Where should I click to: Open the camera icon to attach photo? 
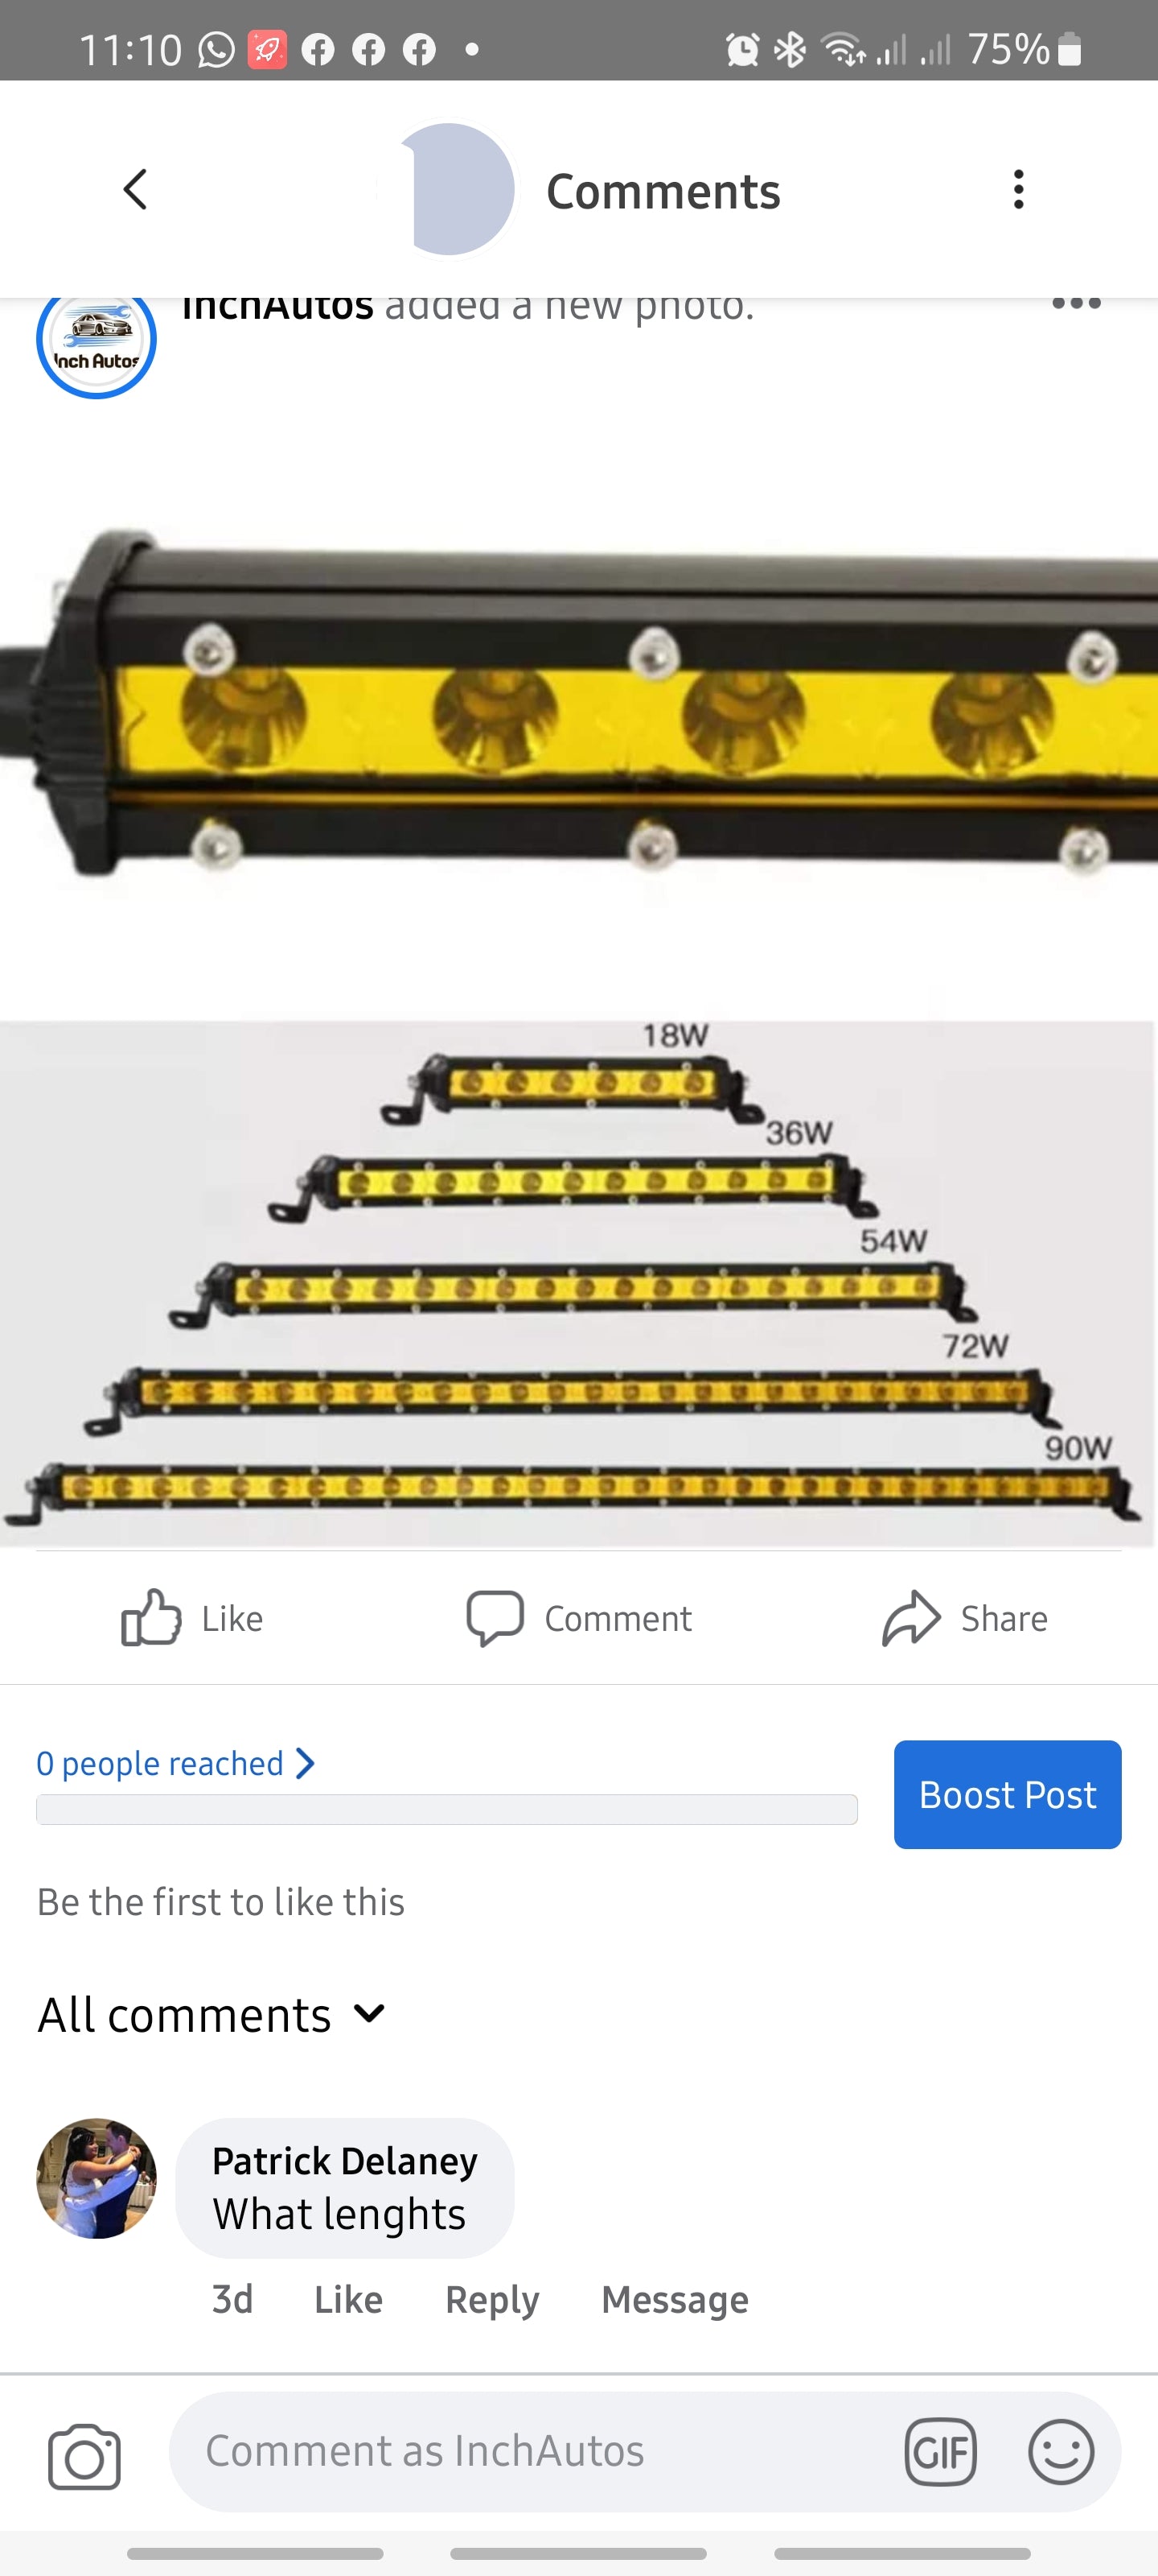pyautogui.click(x=84, y=2456)
